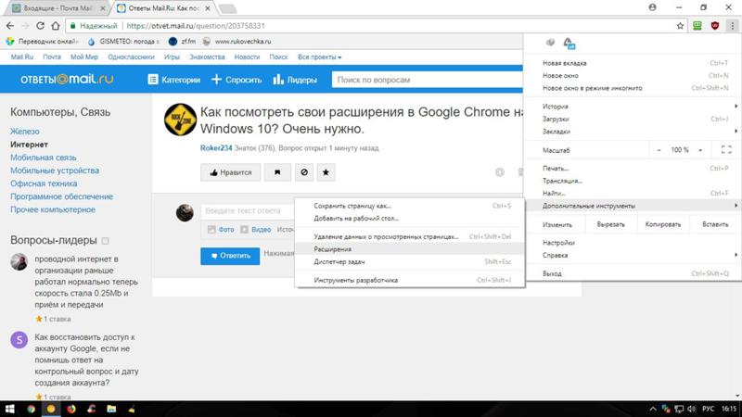Open File Explorer folder icon in taskbar
The image size is (742, 417).
click(x=111, y=409)
